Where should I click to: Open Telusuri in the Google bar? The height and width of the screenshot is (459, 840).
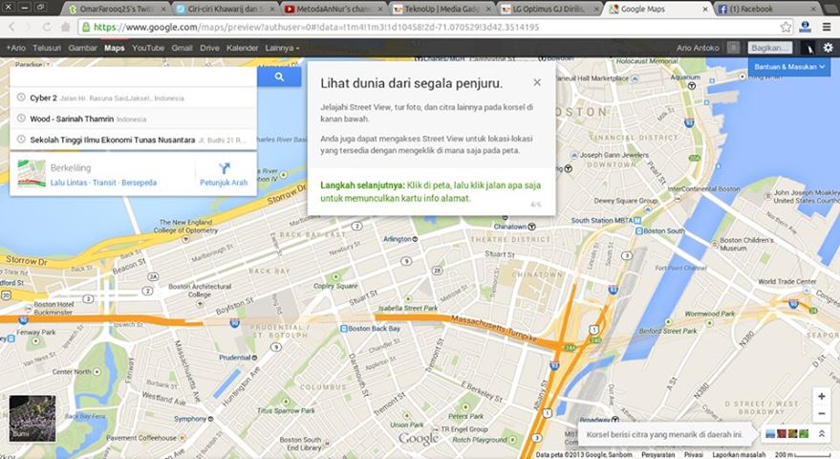[47, 48]
